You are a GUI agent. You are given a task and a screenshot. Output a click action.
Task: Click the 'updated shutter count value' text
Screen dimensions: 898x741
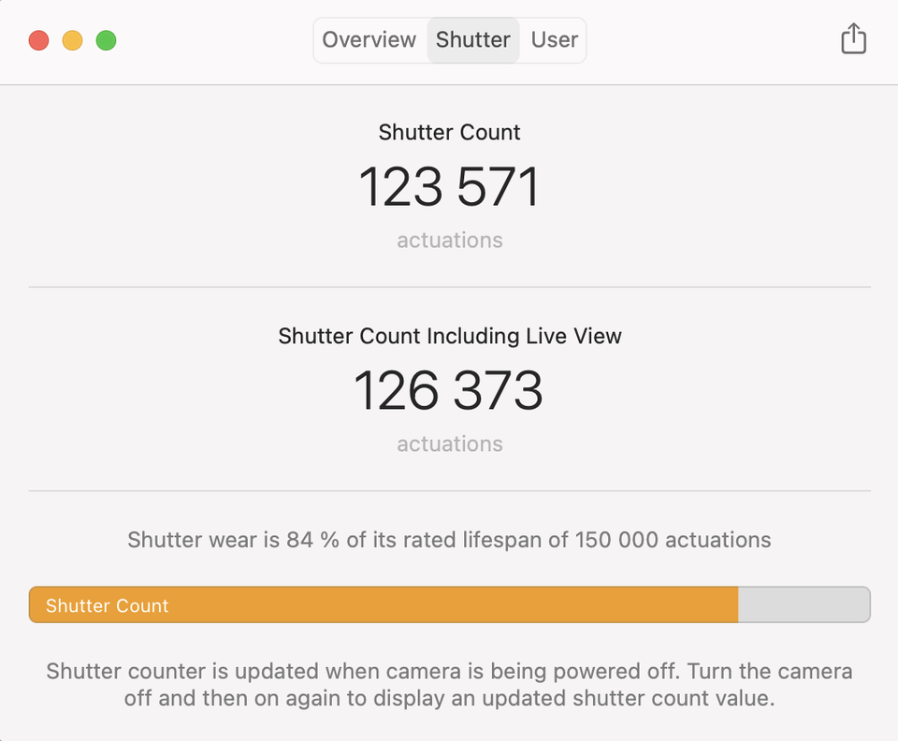click(645, 699)
